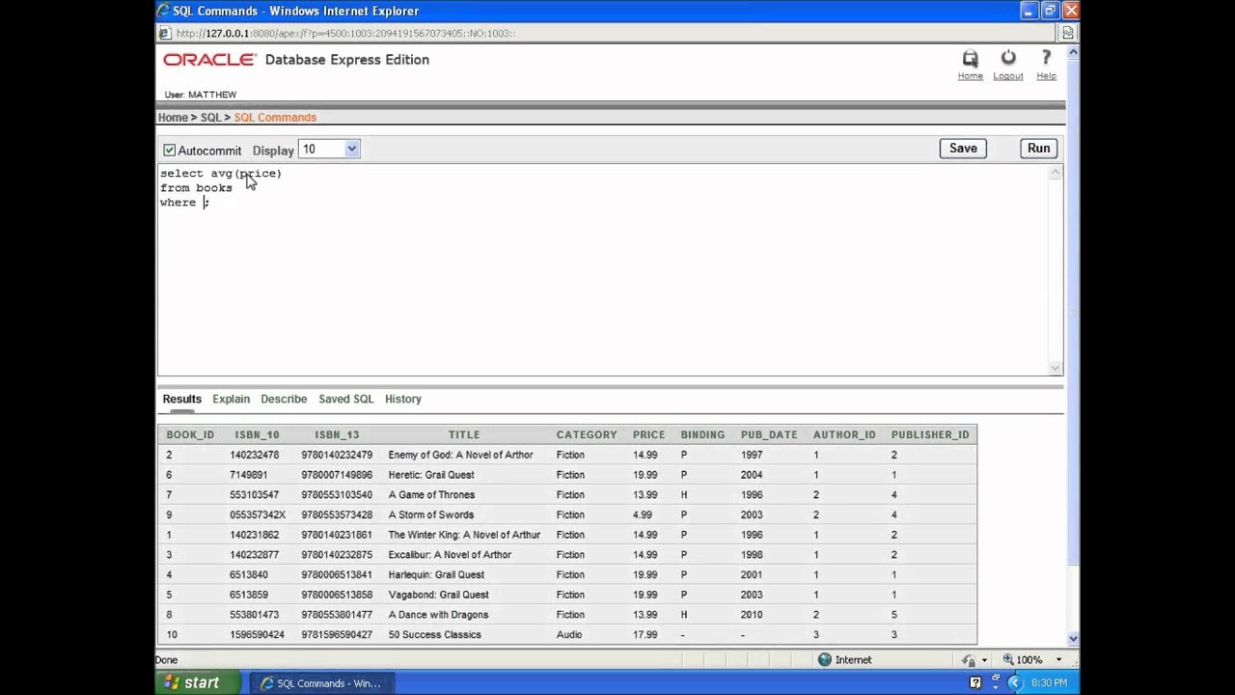Toggle the Autocommit checkbox
Screen dimensions: 1235x695
tap(169, 150)
